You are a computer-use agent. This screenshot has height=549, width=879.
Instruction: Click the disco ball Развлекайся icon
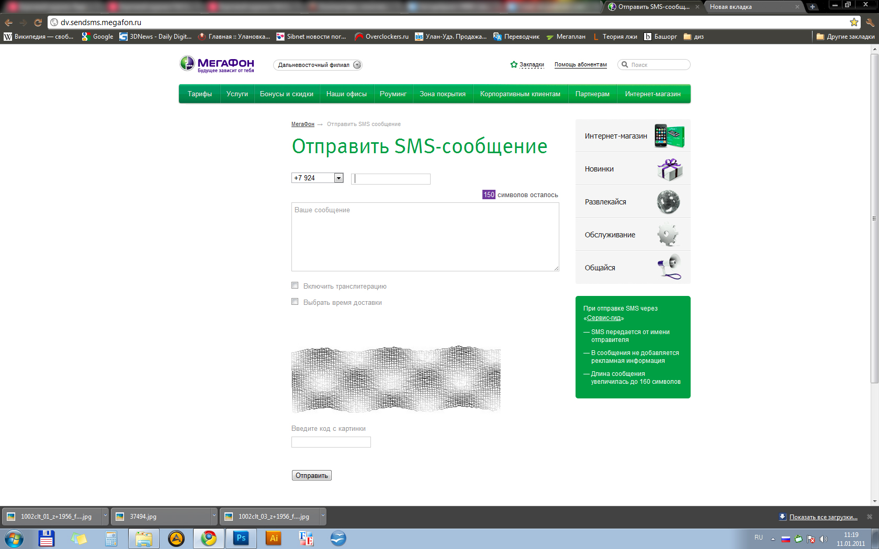point(668,202)
